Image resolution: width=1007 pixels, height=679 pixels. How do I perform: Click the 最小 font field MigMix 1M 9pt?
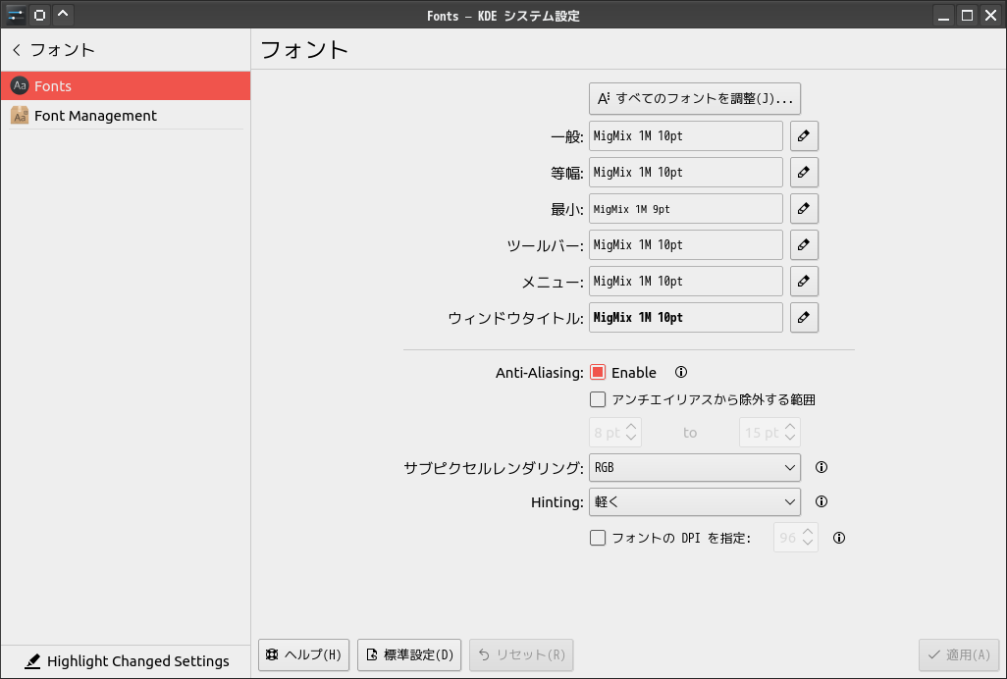pyautogui.click(x=686, y=209)
